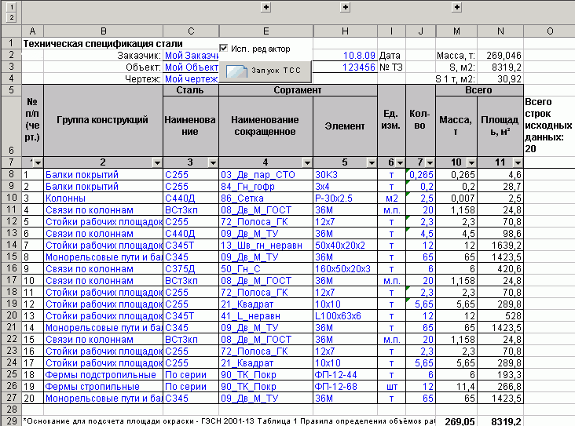Click quantity cell '0,265' in column J

[x=420, y=175]
